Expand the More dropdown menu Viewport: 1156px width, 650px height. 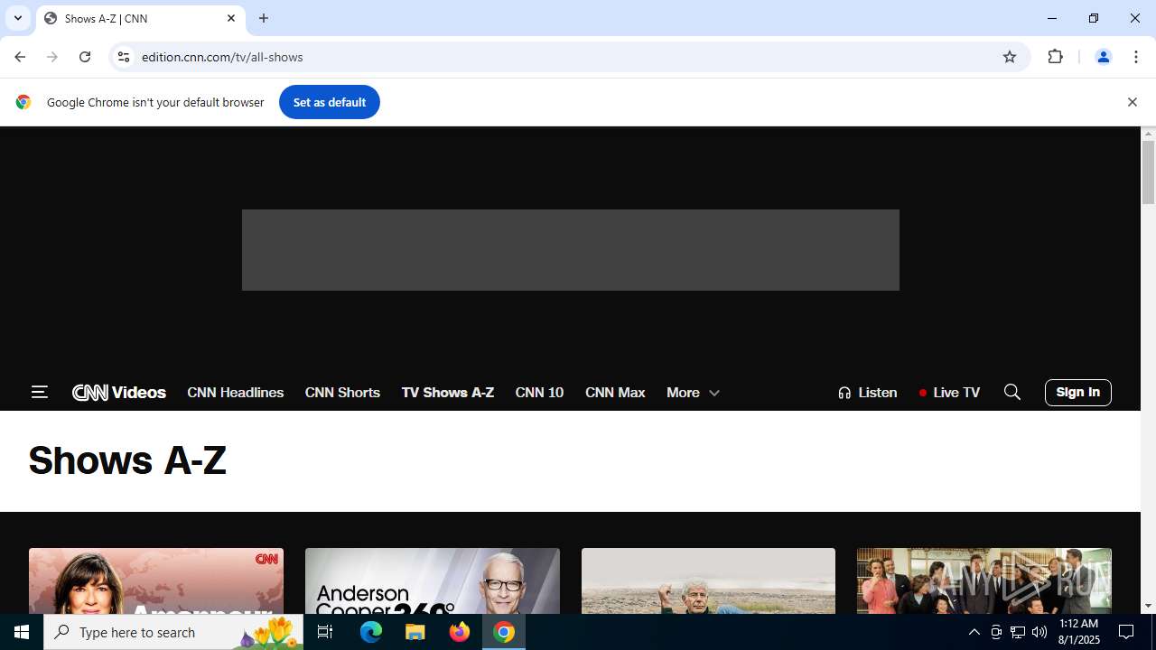(693, 393)
